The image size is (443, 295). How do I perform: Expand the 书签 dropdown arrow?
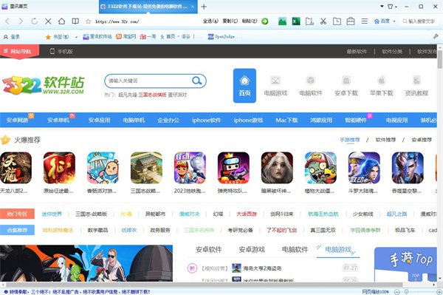point(76,37)
